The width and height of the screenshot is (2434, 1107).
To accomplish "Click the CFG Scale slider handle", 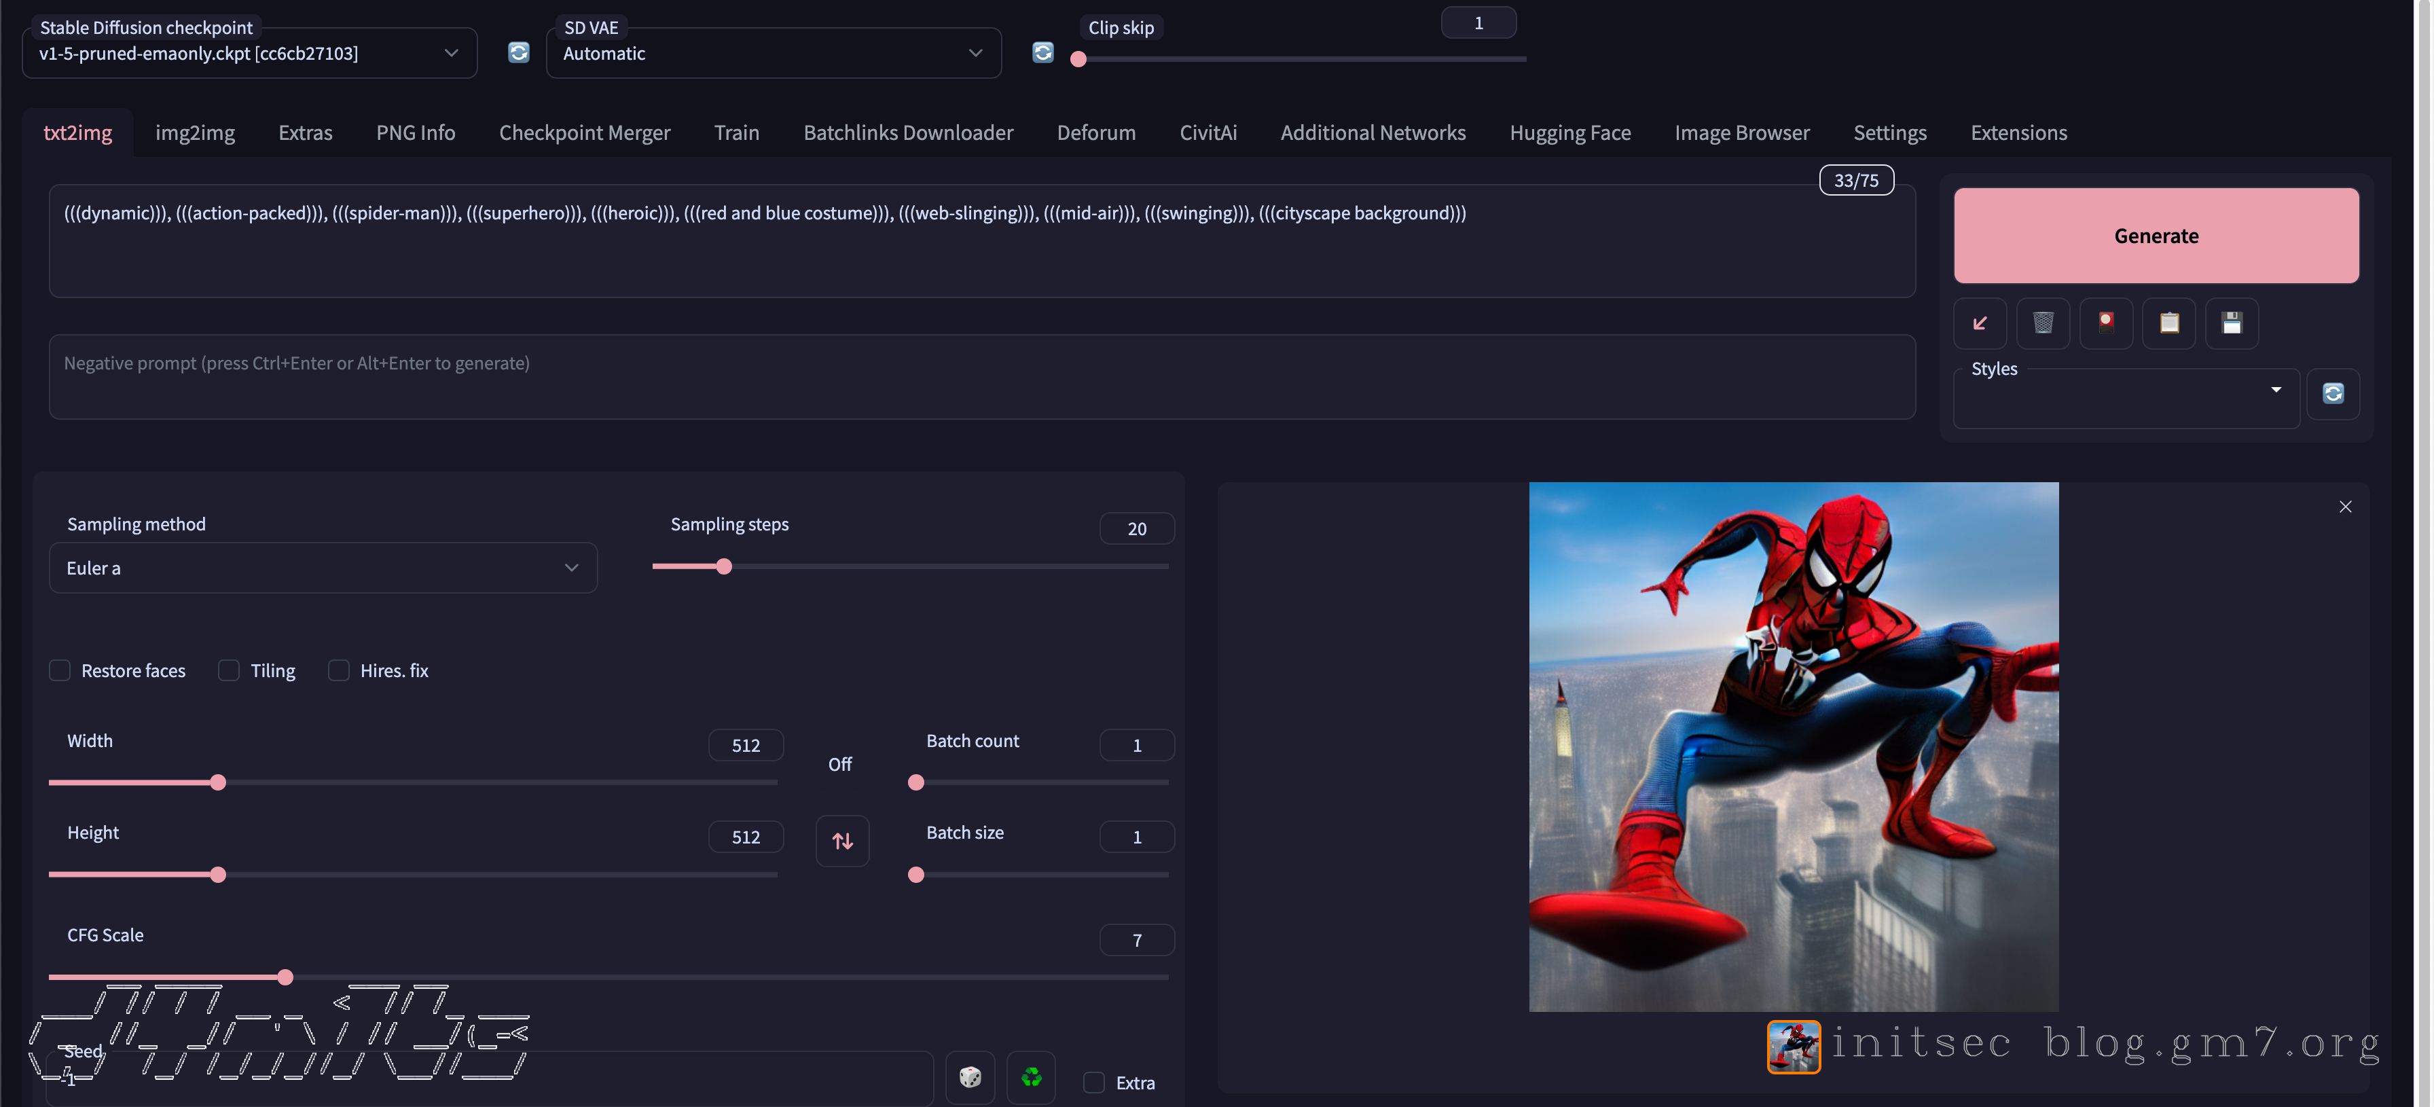I will (x=285, y=977).
